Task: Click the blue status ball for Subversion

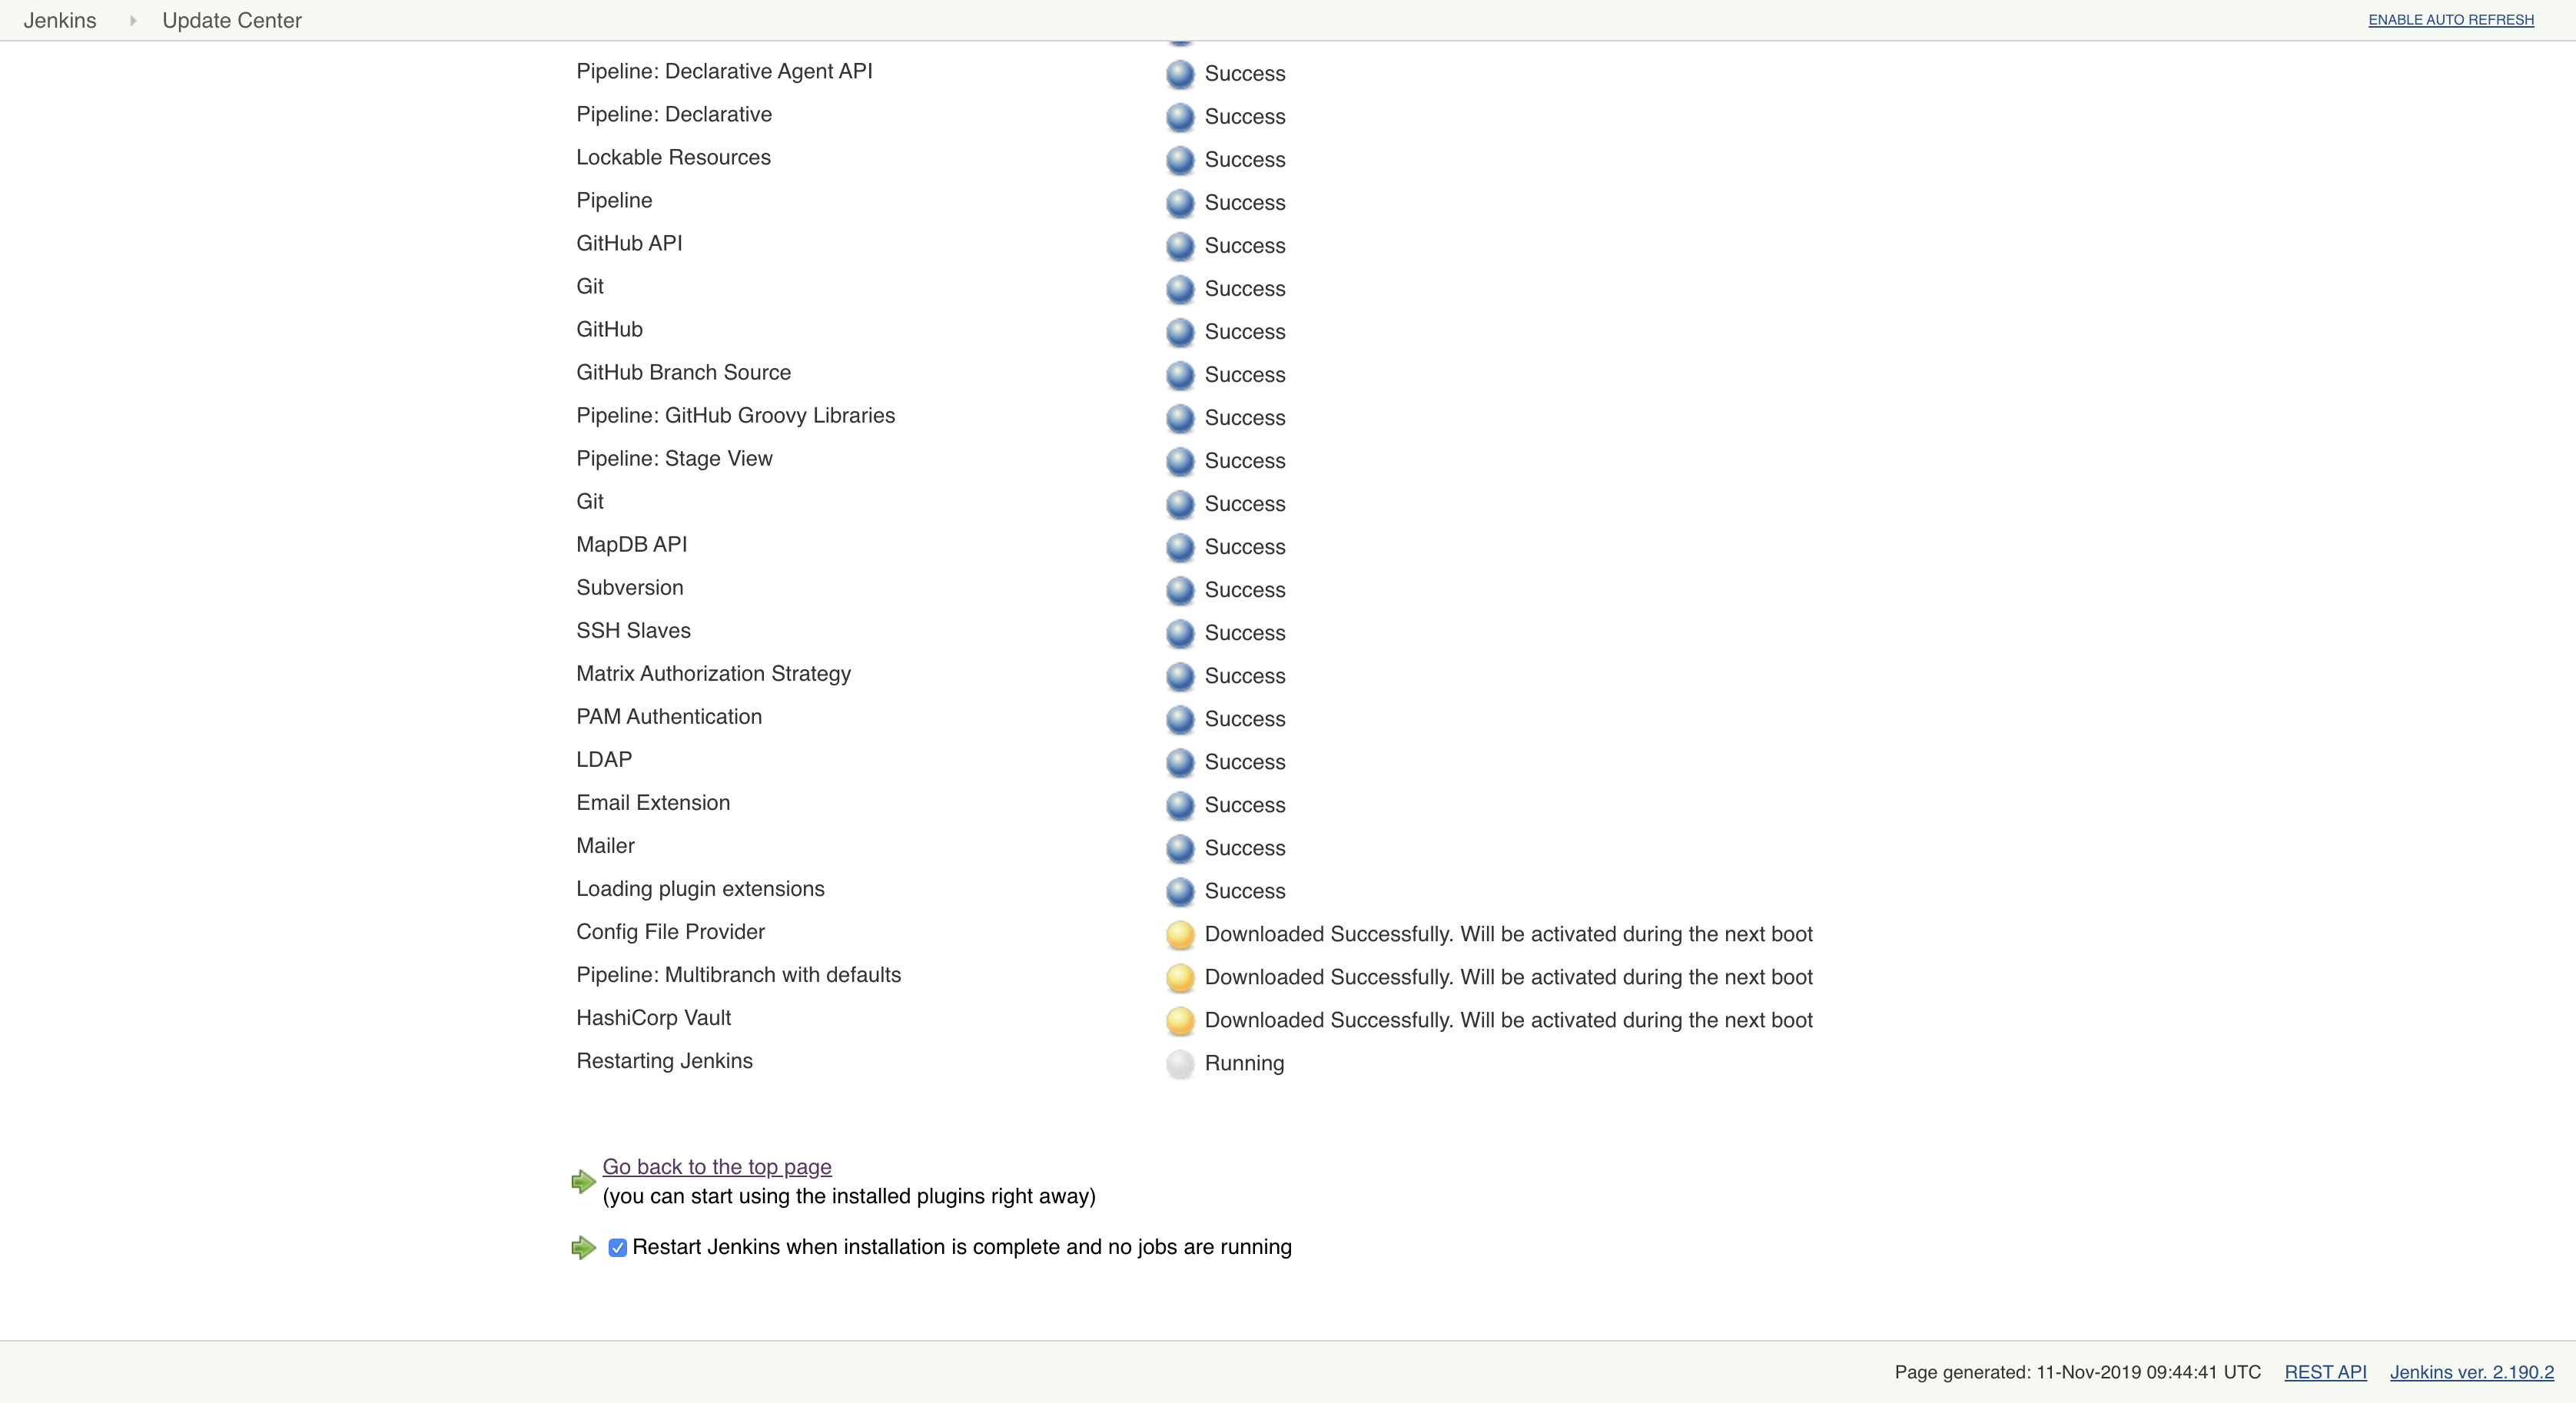Action: pos(1180,590)
